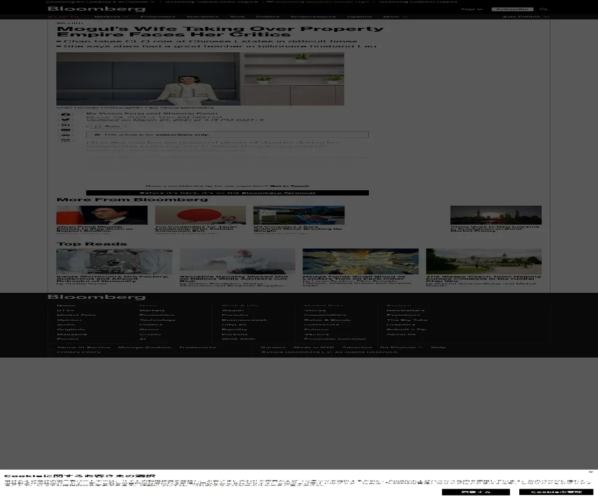Click the Sign In link

(472, 9)
